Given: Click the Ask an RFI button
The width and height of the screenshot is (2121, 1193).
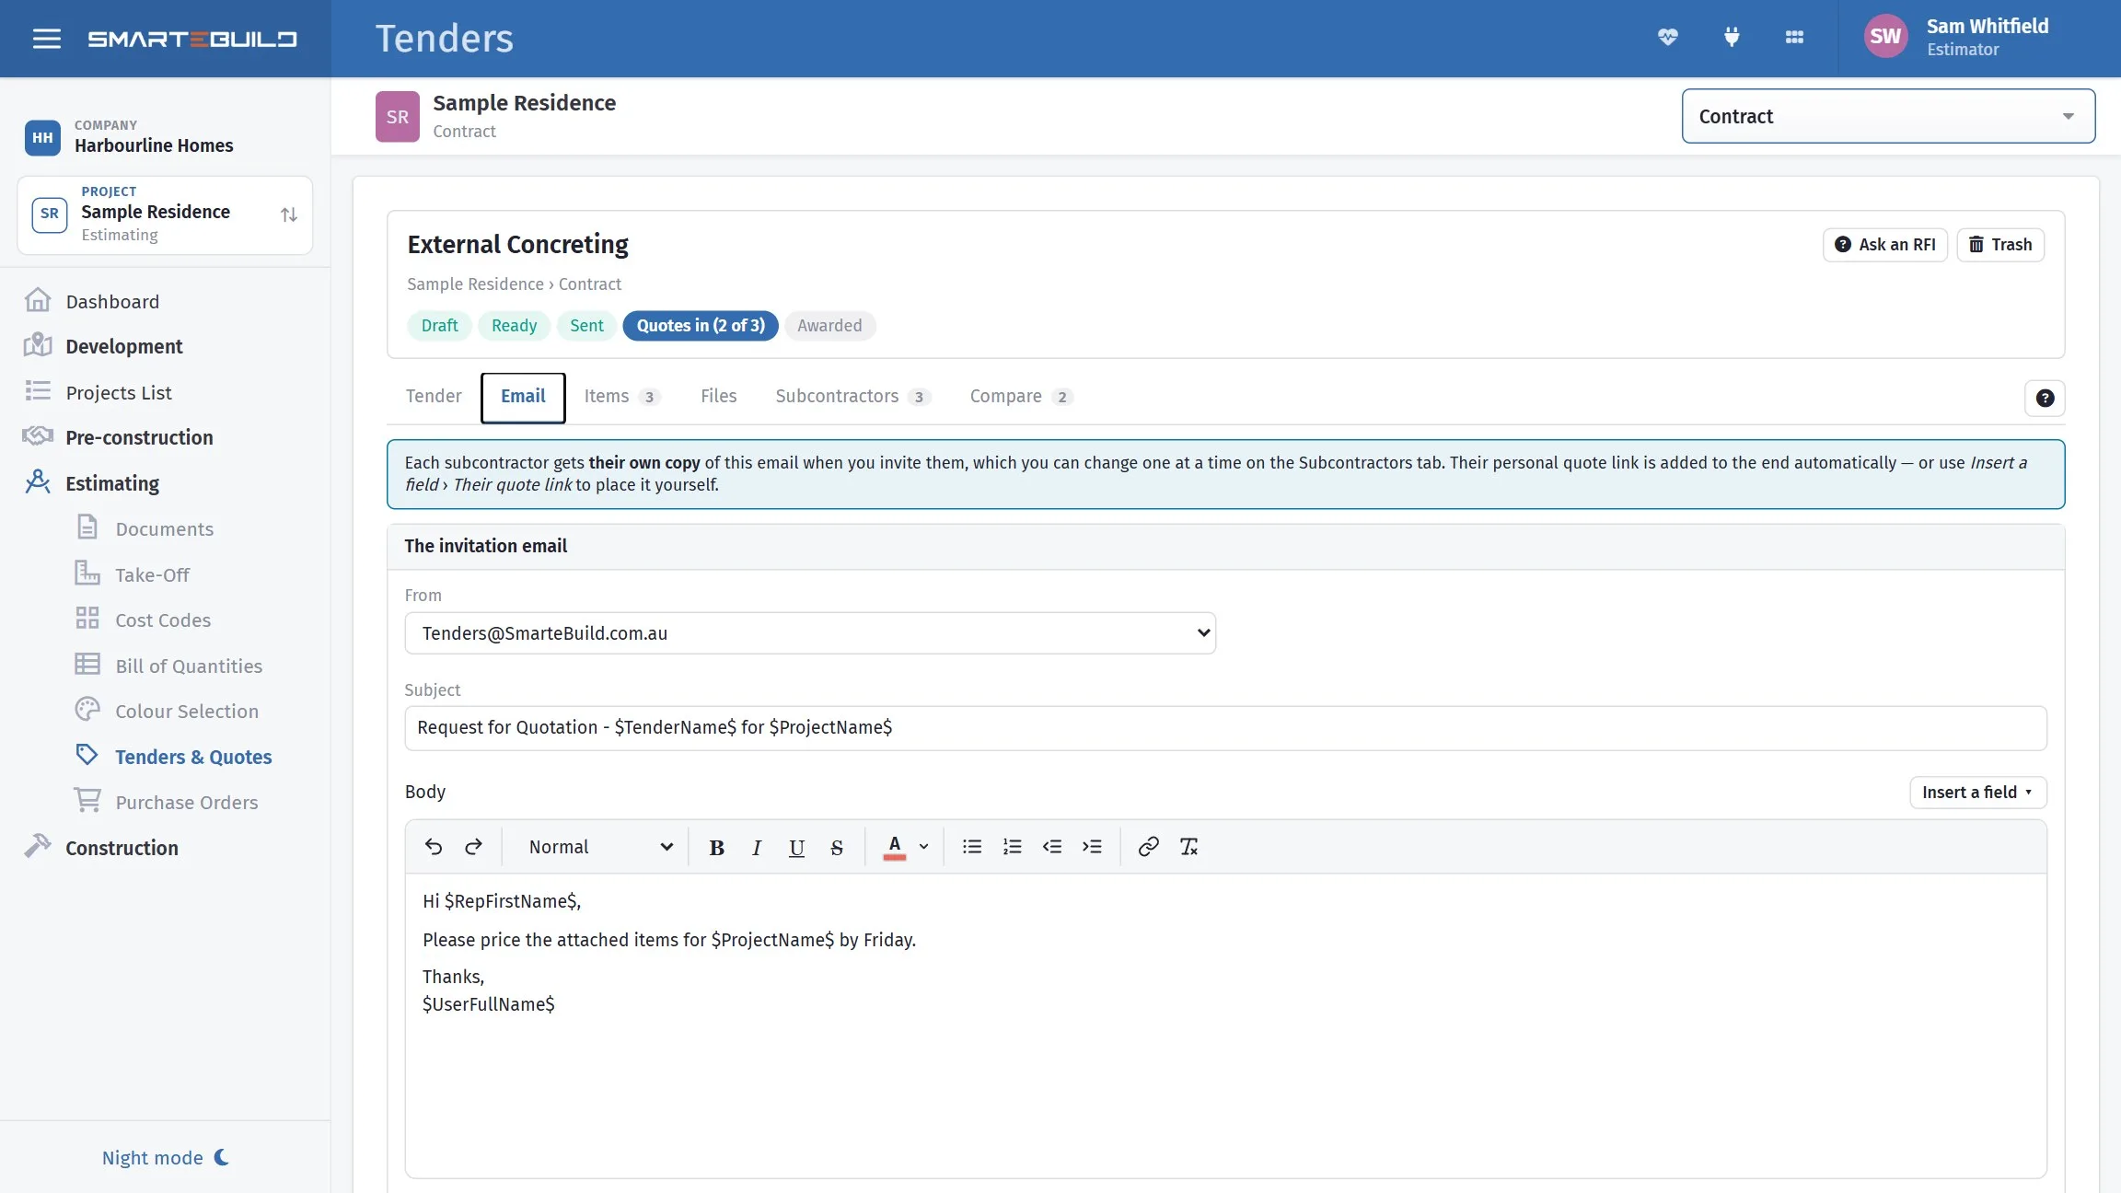Looking at the screenshot, I should point(1885,245).
